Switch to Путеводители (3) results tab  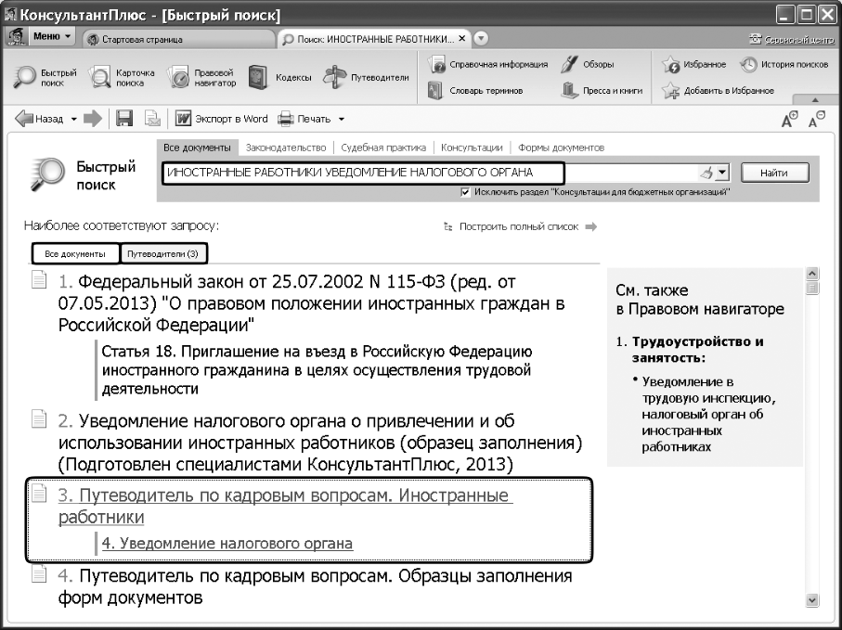tap(163, 254)
